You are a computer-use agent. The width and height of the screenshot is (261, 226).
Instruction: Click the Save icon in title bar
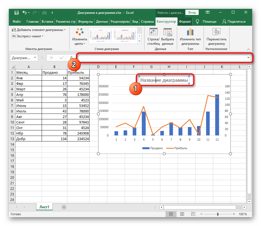point(16,13)
